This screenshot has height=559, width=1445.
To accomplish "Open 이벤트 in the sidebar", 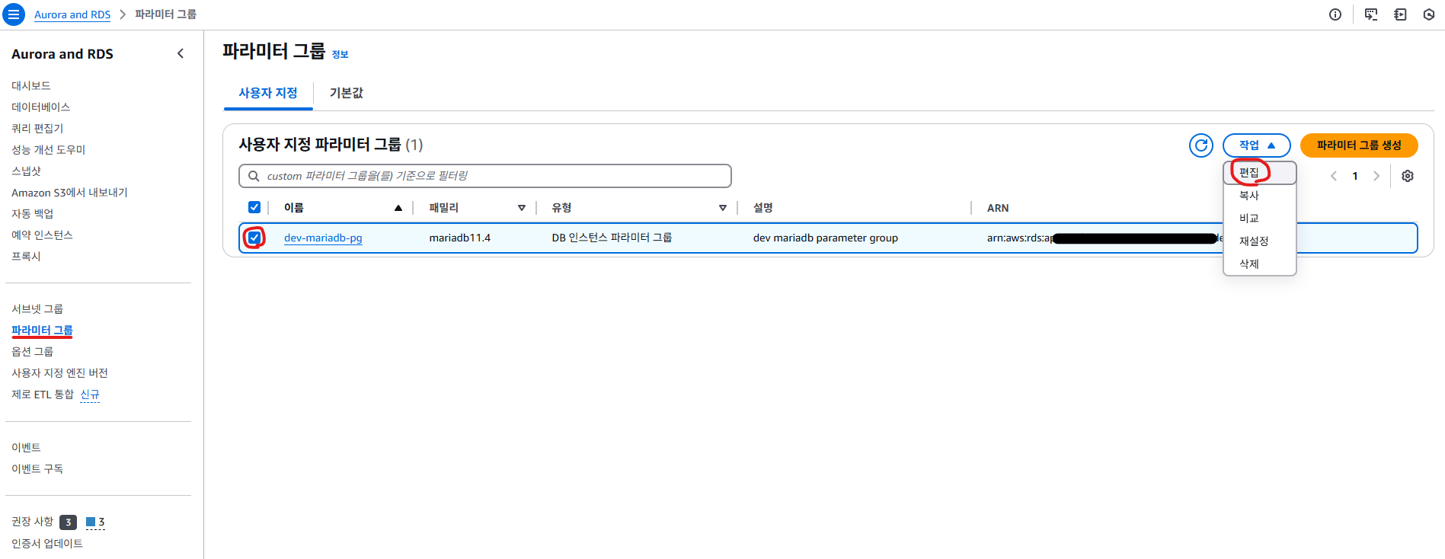I will (27, 448).
